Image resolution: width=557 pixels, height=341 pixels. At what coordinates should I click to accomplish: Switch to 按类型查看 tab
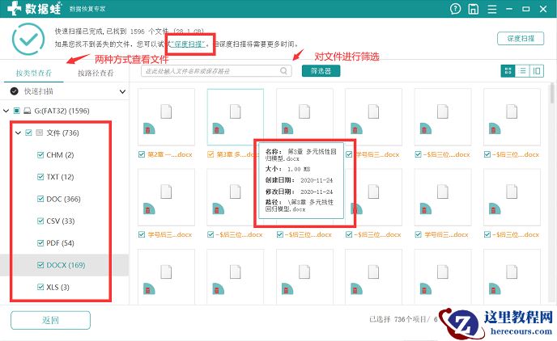(x=34, y=73)
